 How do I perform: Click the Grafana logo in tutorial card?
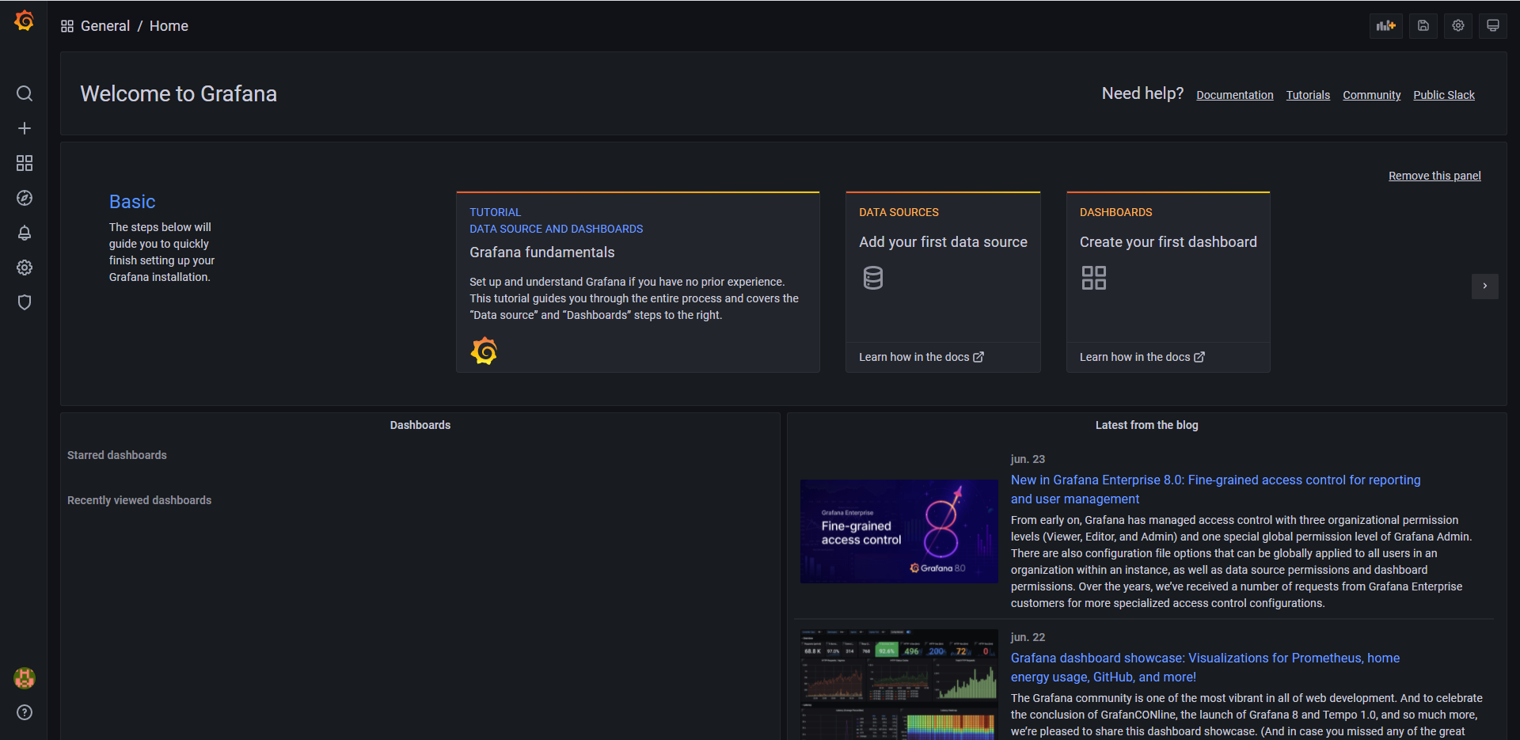click(x=484, y=351)
